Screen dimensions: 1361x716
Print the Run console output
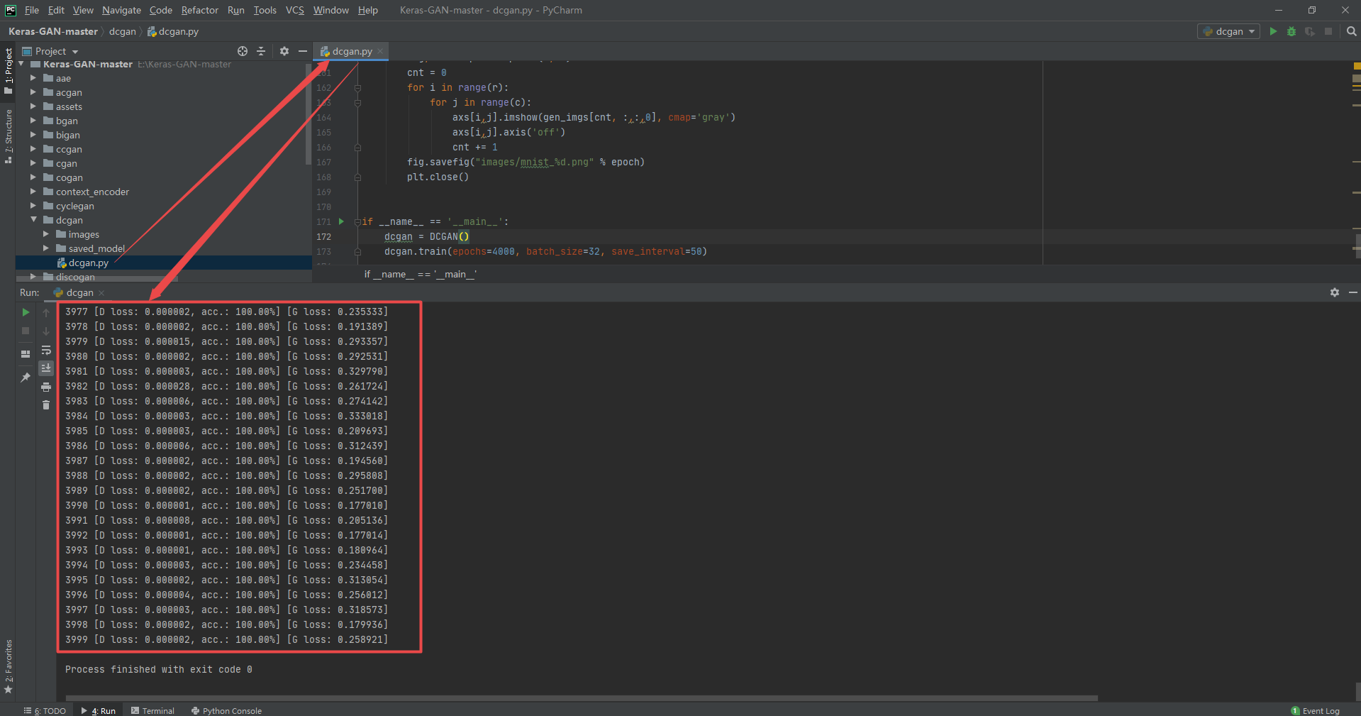click(46, 387)
